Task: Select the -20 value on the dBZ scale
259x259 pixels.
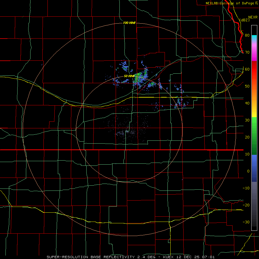Action: [x=246, y=205]
